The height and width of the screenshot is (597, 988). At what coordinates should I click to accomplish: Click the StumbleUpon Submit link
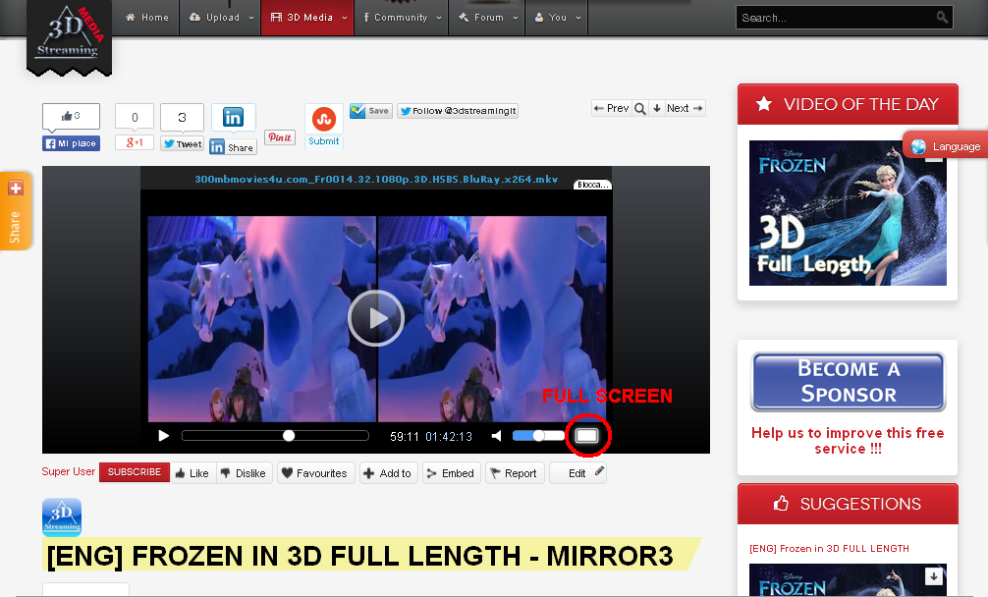pos(324,141)
